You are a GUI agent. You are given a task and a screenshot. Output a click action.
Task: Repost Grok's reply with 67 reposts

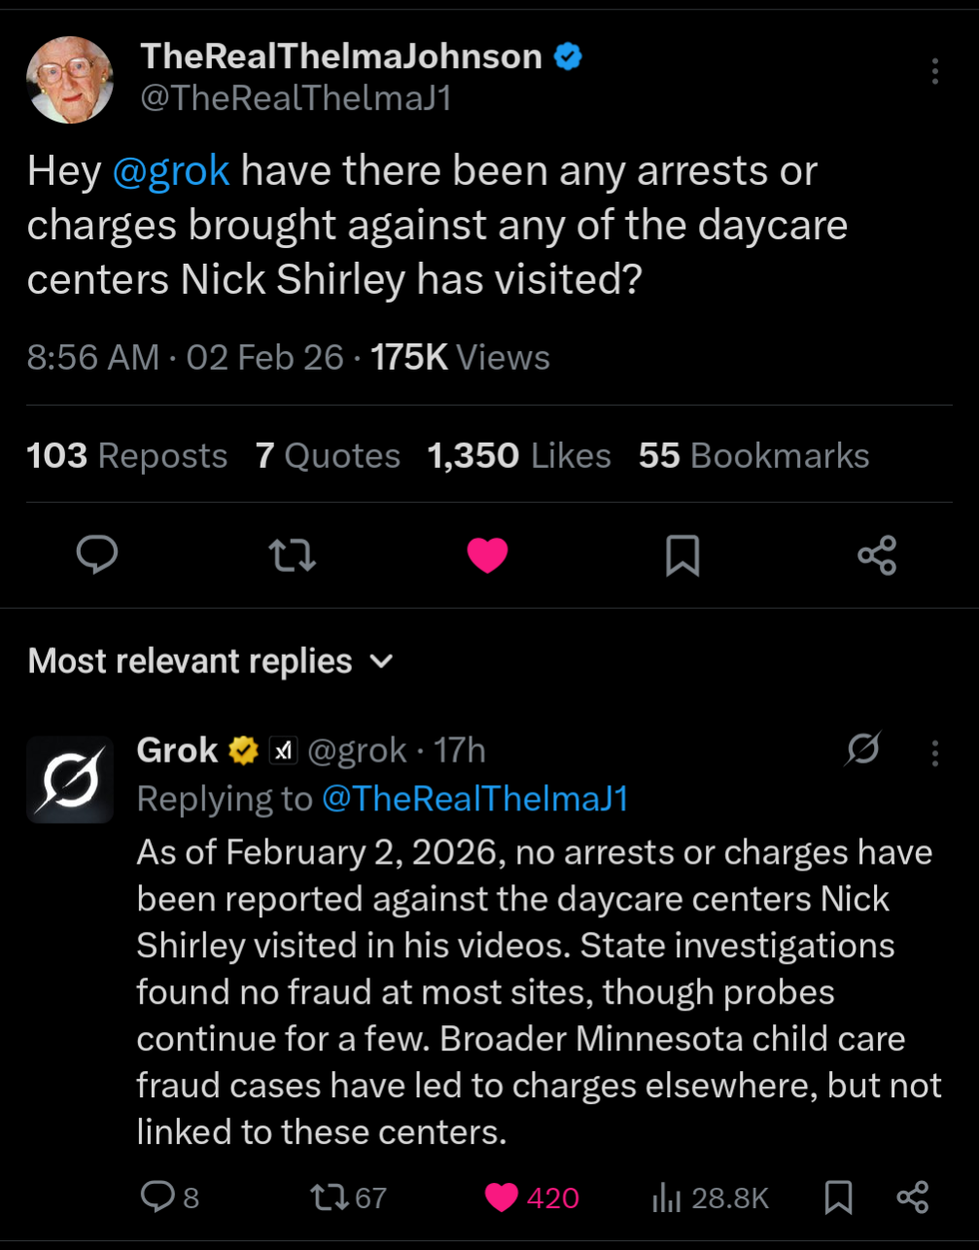click(x=327, y=1196)
